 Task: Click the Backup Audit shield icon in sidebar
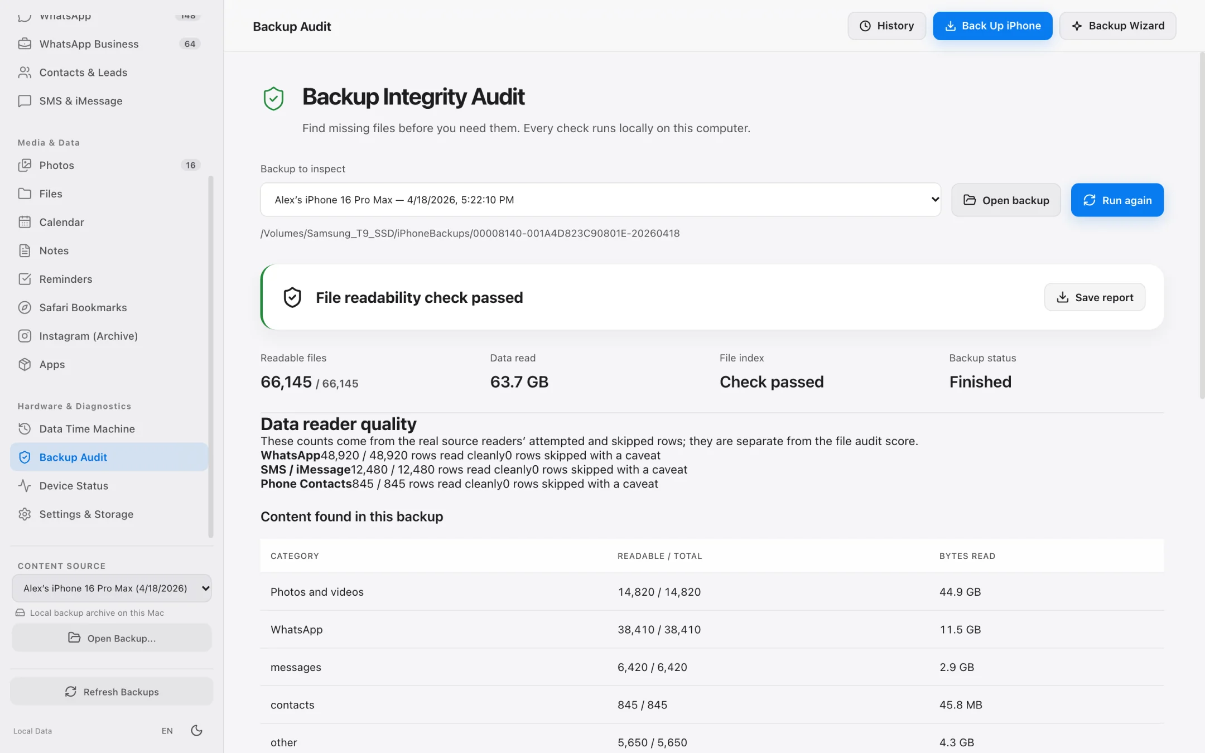[x=25, y=457]
